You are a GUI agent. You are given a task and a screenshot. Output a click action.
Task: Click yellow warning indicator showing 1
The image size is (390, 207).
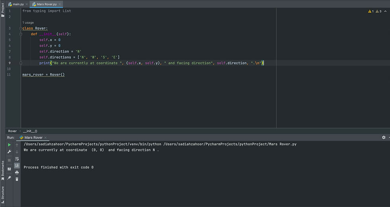371,11
